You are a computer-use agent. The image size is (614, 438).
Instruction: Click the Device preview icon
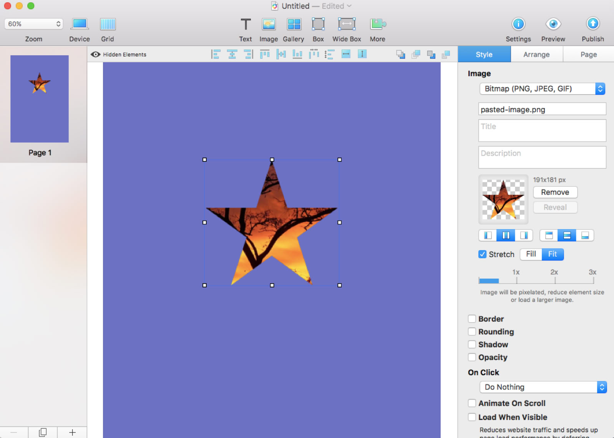click(x=80, y=24)
